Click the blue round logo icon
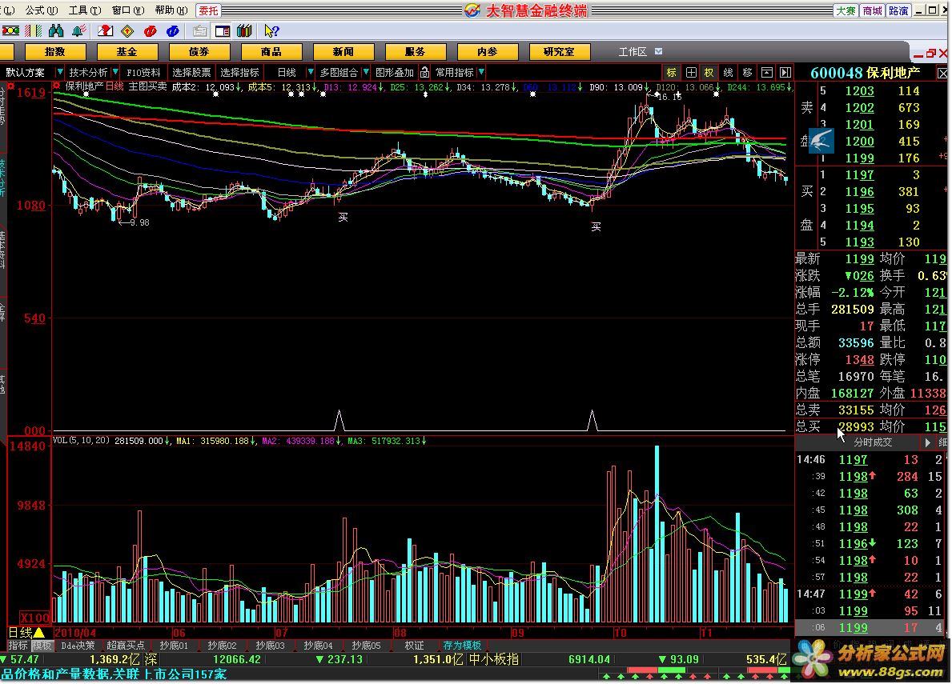Screen dimensions: 952x684 point(172,31)
